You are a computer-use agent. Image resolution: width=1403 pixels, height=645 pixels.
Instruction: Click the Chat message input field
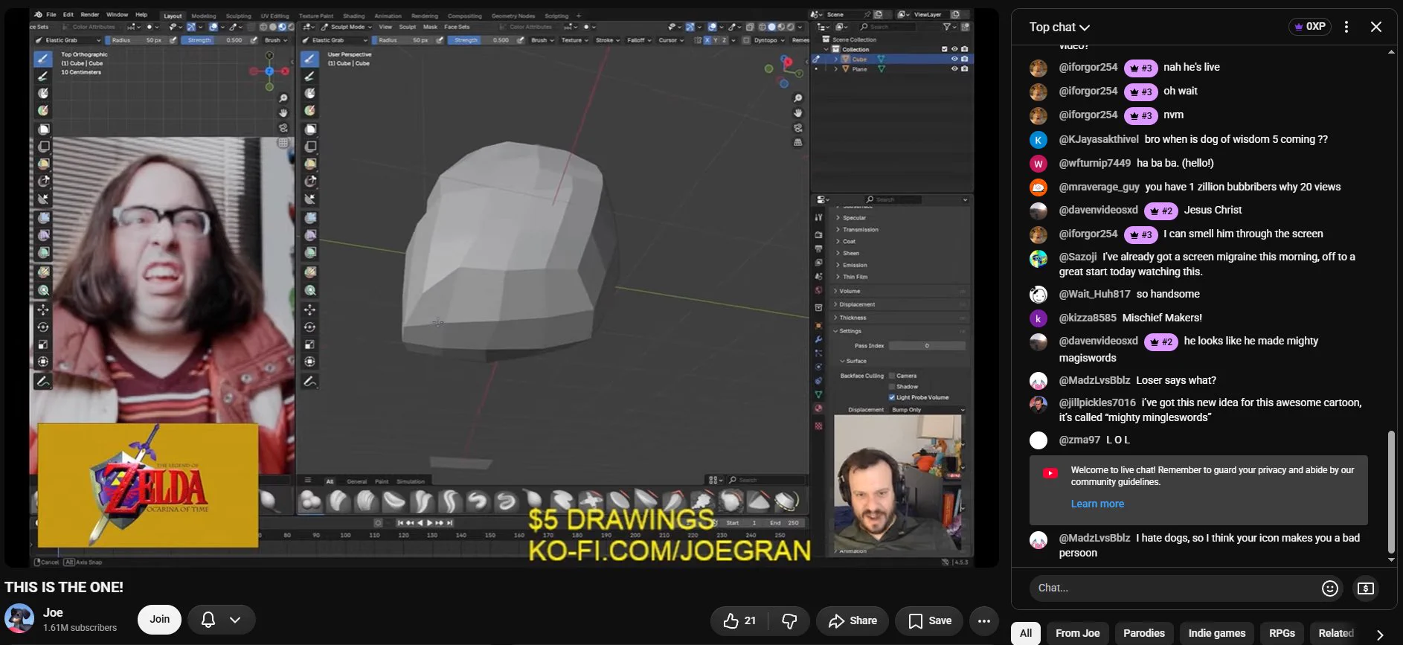pyautogui.click(x=1174, y=588)
